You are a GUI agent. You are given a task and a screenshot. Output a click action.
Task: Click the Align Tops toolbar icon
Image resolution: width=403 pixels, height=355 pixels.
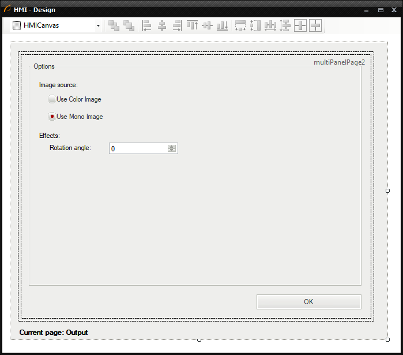click(192, 25)
